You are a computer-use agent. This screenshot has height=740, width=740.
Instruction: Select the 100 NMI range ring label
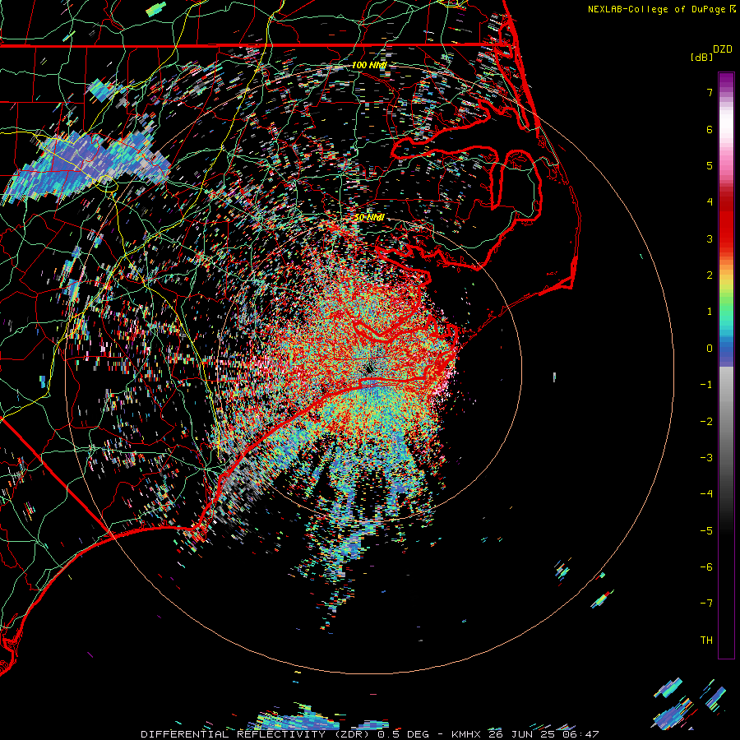(369, 65)
